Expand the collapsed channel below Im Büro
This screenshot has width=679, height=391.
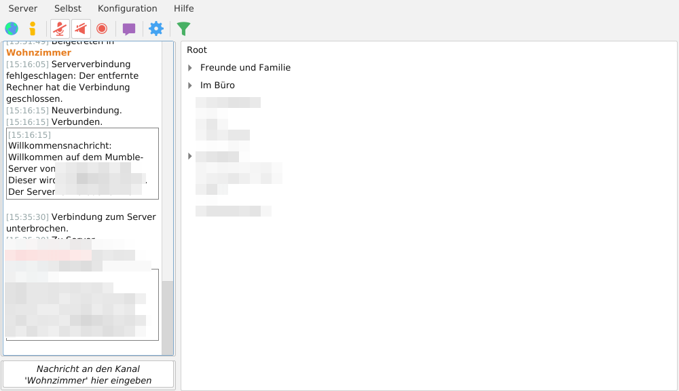[190, 156]
